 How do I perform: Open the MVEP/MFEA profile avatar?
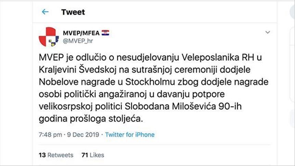(x=48, y=37)
